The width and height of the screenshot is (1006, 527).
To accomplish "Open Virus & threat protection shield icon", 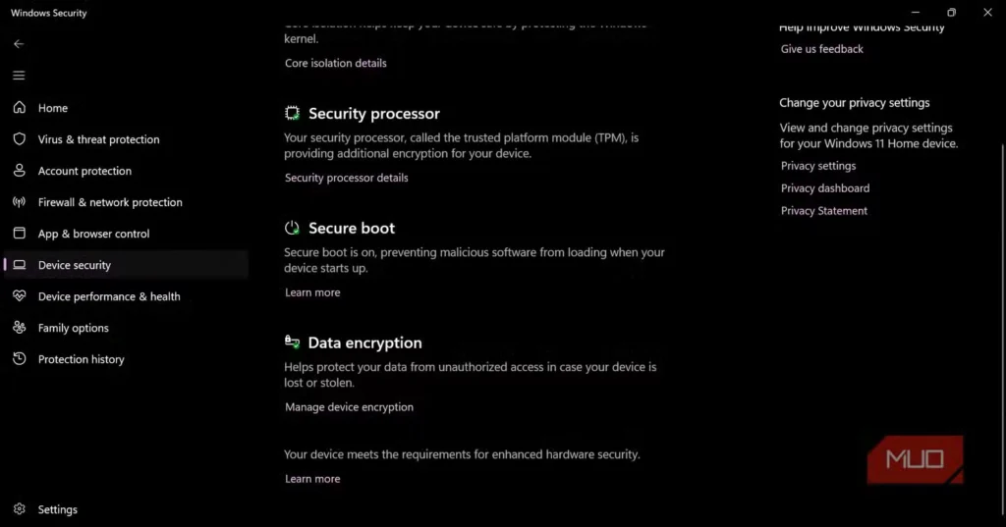I will point(19,139).
